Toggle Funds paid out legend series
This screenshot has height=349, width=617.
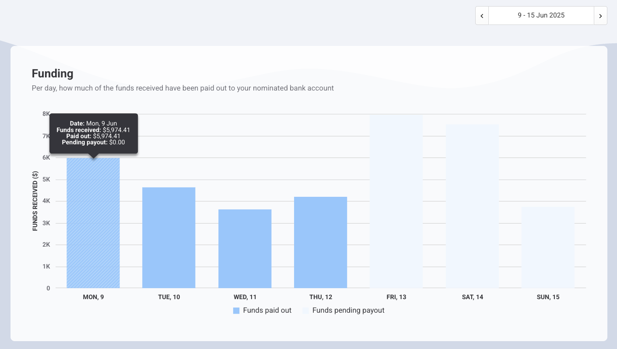tap(267, 311)
